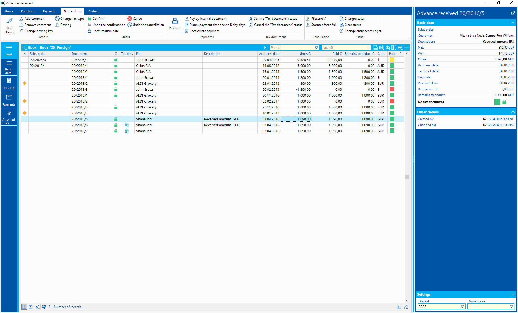Click the print icon in book header
Screen dimensions: 518x313
coord(375,47)
